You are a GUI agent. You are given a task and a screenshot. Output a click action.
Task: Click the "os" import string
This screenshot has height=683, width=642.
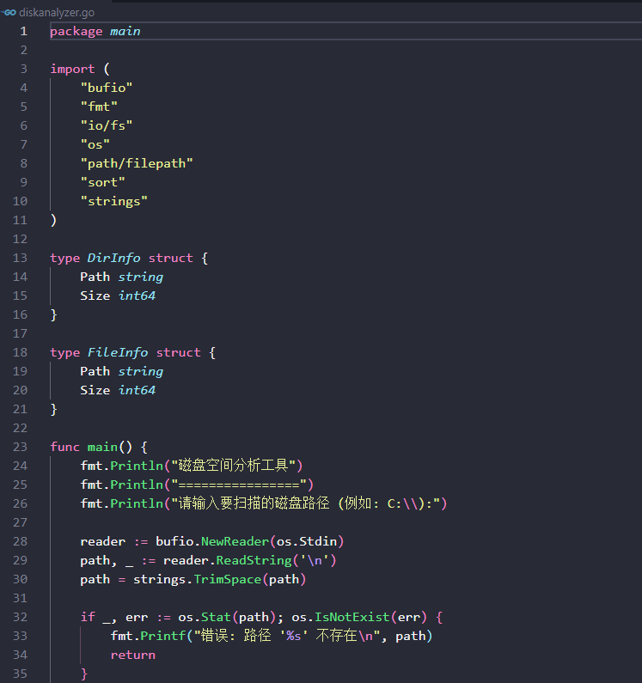95,144
